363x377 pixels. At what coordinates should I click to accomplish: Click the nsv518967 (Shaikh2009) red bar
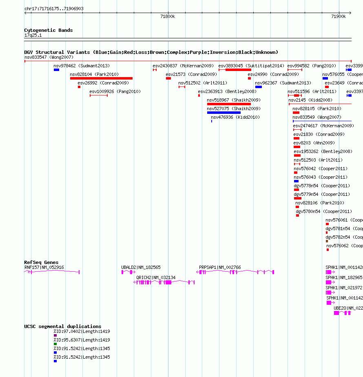click(x=229, y=104)
